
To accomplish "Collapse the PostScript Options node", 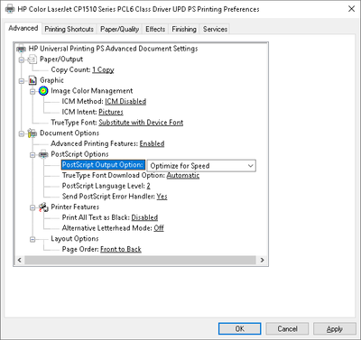I will click(32, 155).
